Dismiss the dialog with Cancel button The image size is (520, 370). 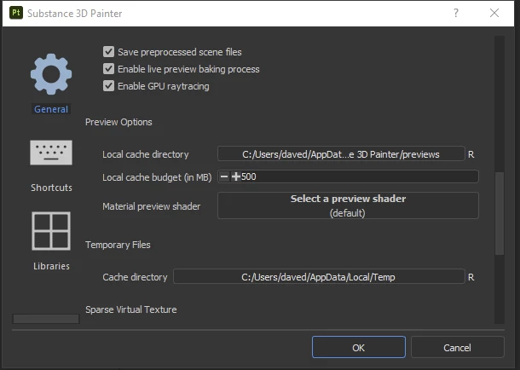[x=457, y=348]
